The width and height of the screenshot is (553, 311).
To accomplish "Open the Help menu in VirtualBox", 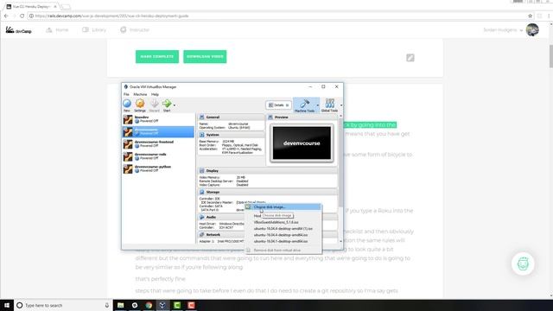I will tap(155, 94).
